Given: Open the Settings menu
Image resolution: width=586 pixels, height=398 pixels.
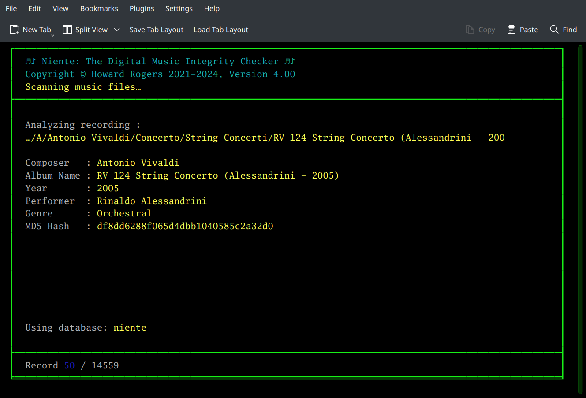Looking at the screenshot, I should [x=179, y=8].
